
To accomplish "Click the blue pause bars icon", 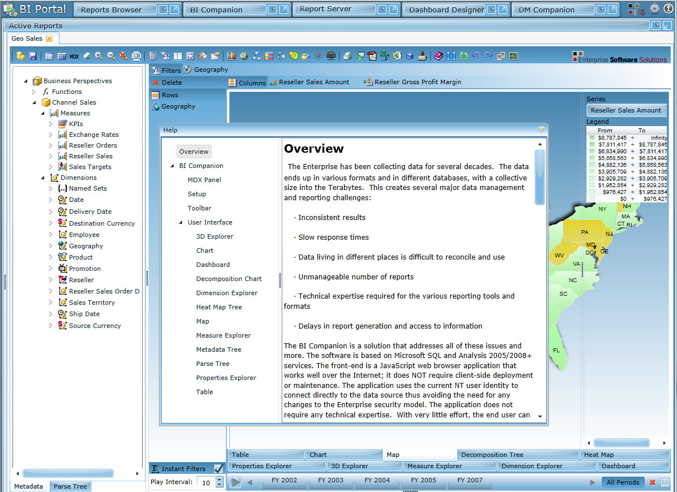I will pyautogui.click(x=451, y=56).
